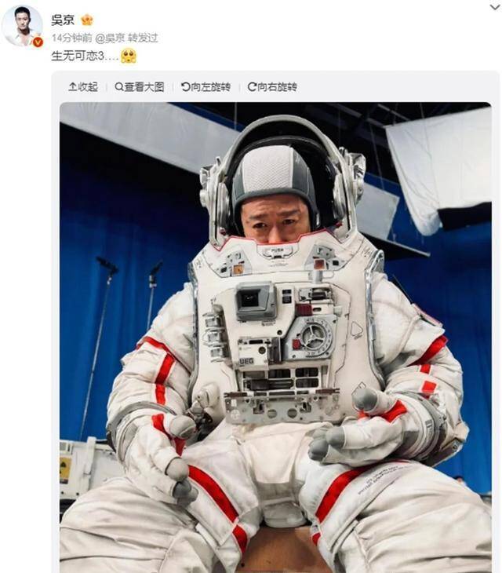Expand the post options chevron menu

495,7
